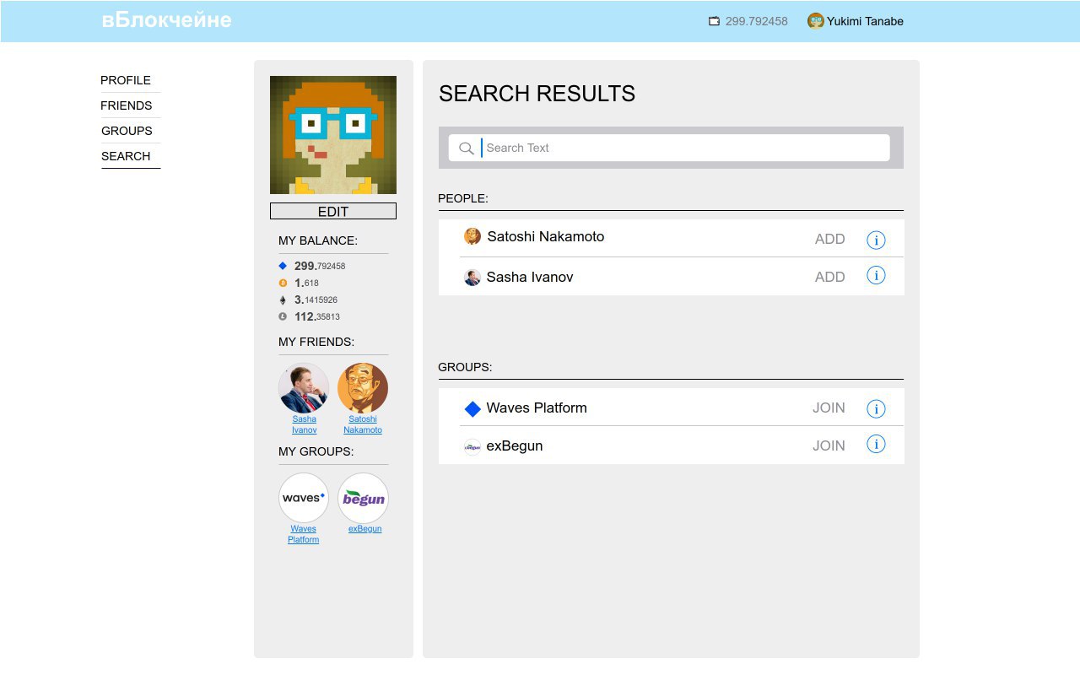Click the exBegun group icon in results
Image resolution: width=1080 pixels, height=675 pixels.
coord(472,447)
